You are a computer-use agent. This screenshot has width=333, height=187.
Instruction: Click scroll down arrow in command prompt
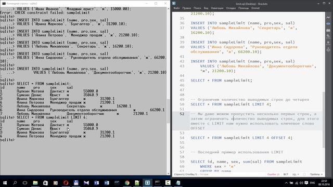click(168, 173)
